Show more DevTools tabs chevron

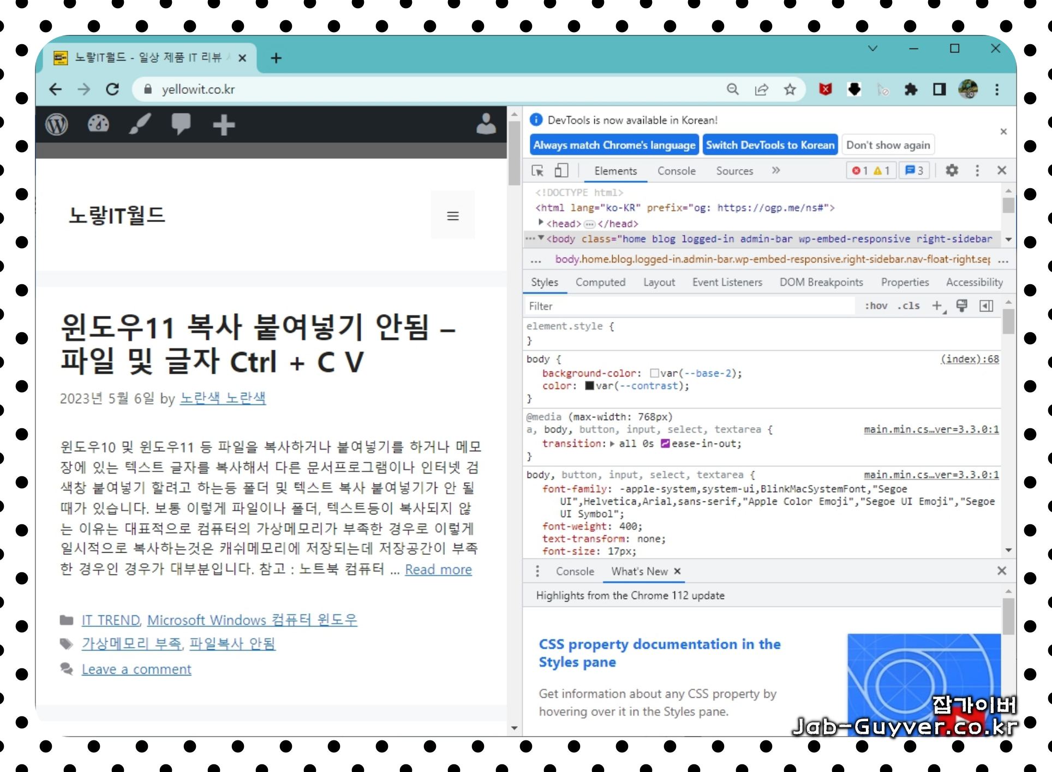pos(776,171)
